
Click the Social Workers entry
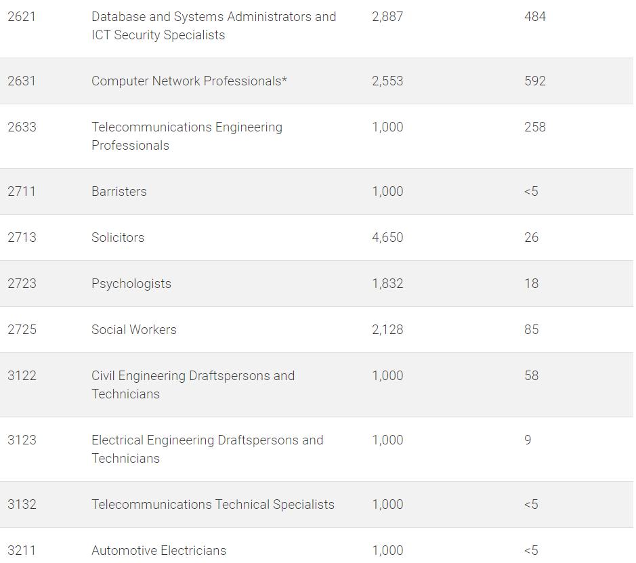134,329
